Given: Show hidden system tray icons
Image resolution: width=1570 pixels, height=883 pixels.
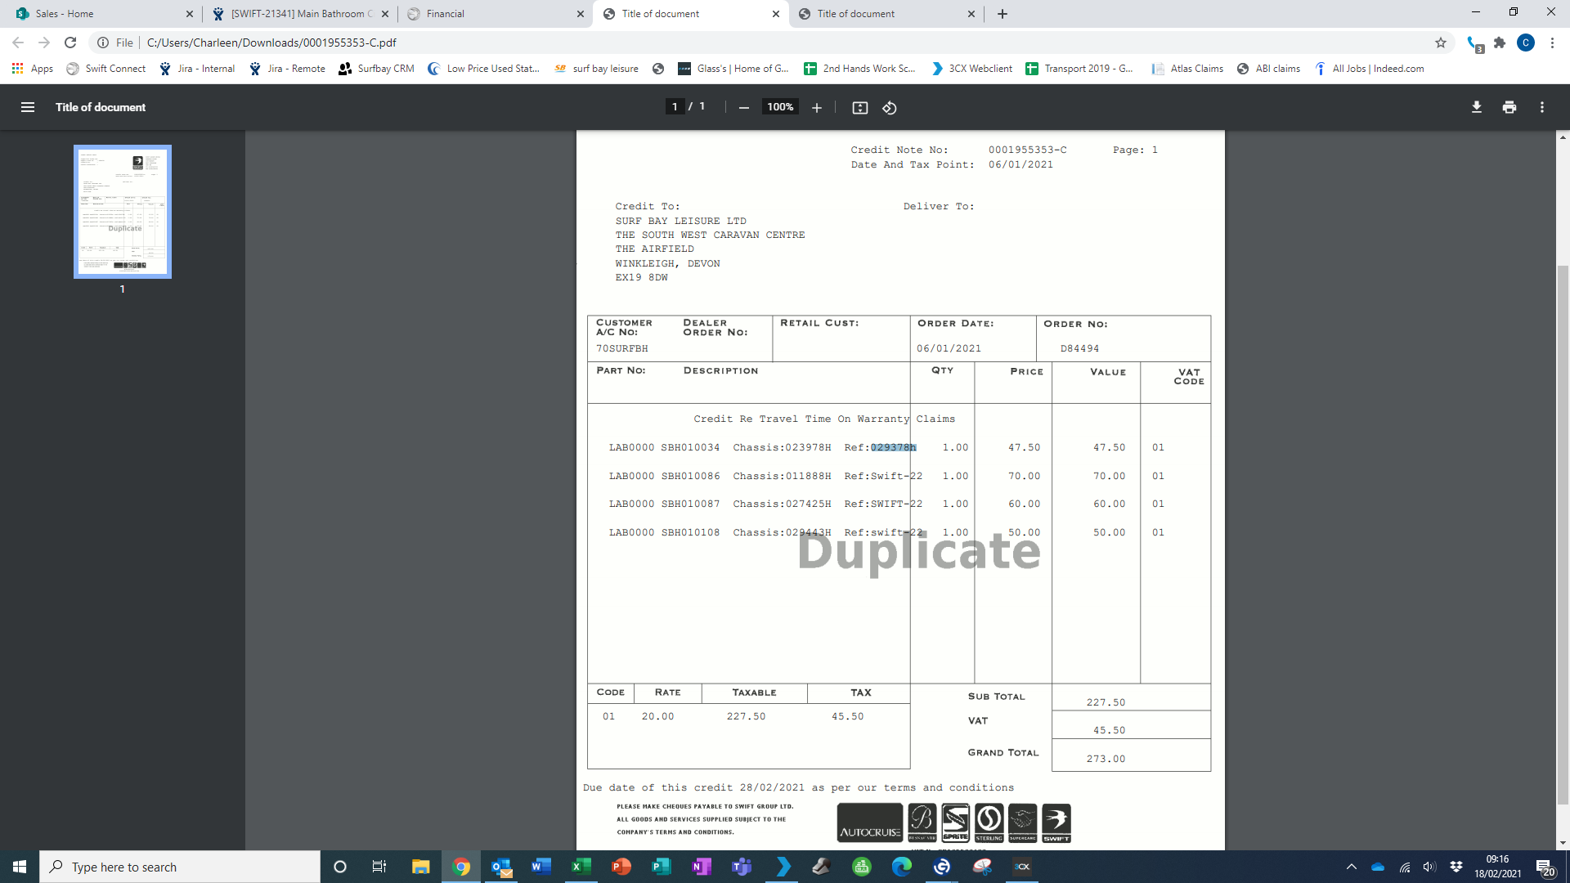Looking at the screenshot, I should coord(1351,867).
